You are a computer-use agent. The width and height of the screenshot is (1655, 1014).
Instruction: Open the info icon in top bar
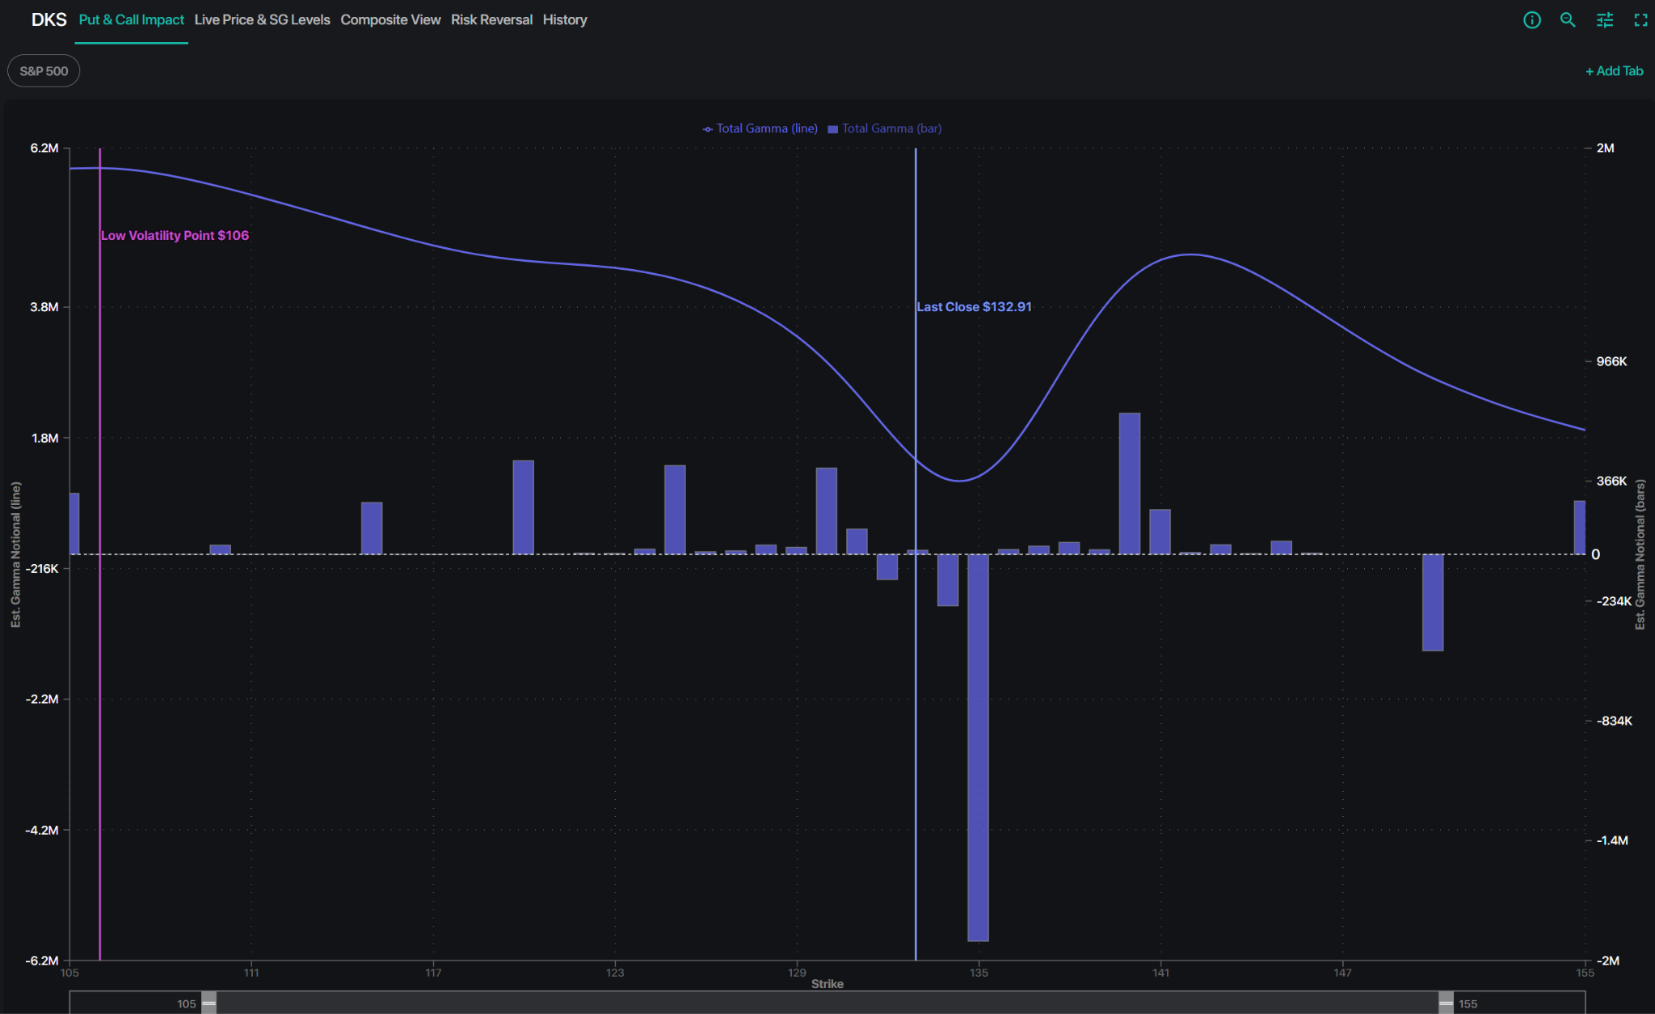[x=1531, y=20]
